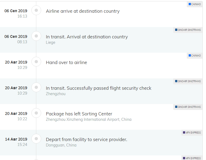
Task: Click SINOAIR SINOTRANS badge for flight security check
Action: (x=188, y=81)
